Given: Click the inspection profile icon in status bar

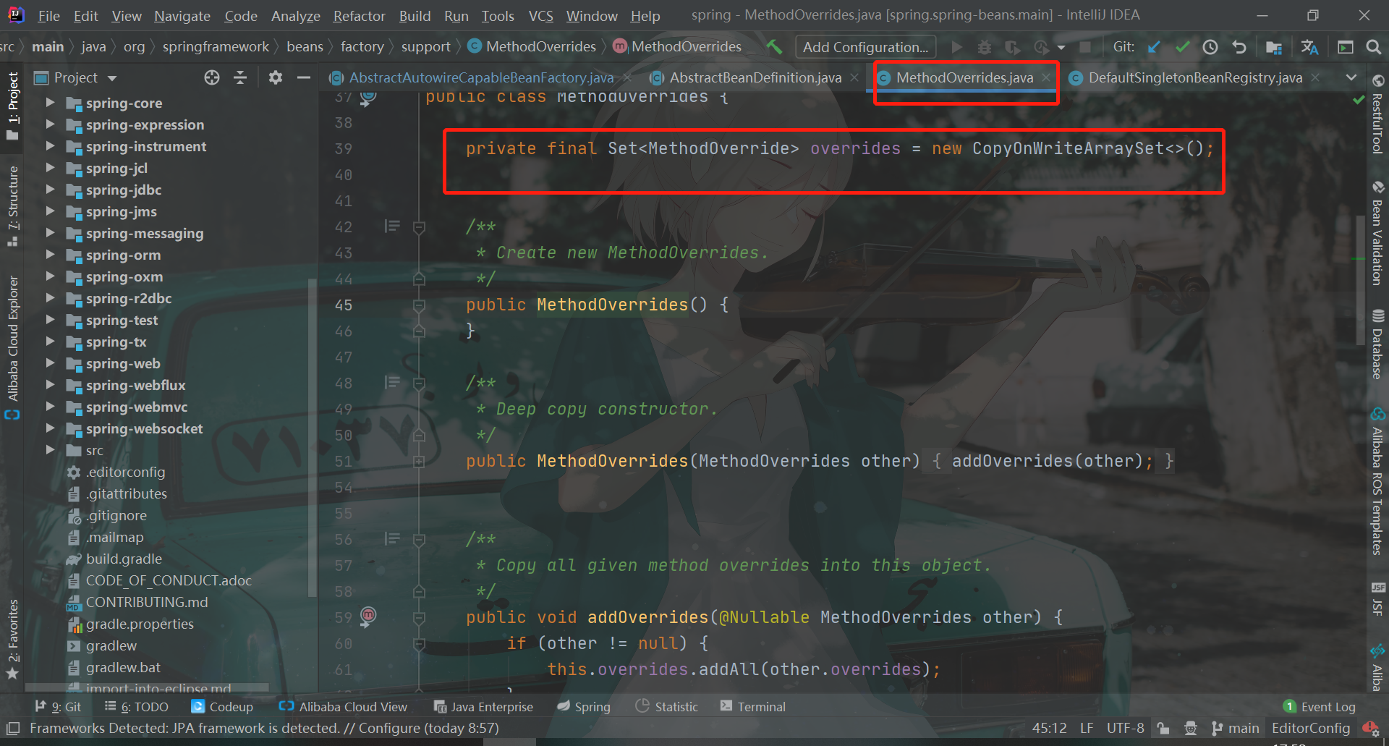Looking at the screenshot, I should [1191, 728].
